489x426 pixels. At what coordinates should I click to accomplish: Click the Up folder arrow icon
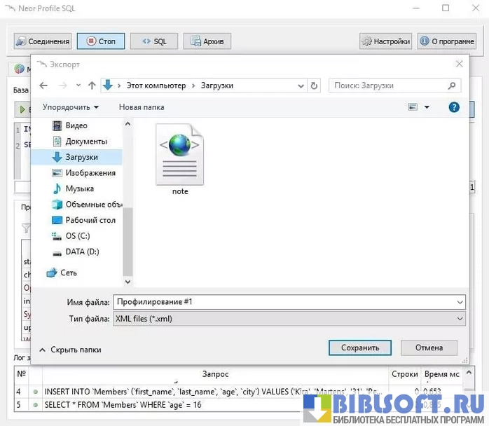pos(92,85)
